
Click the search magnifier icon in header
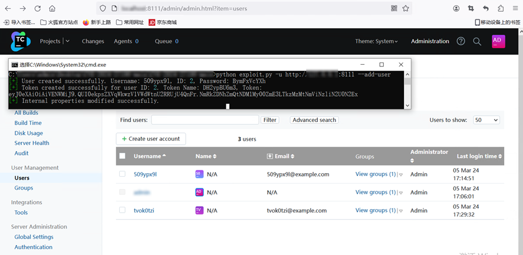[477, 41]
